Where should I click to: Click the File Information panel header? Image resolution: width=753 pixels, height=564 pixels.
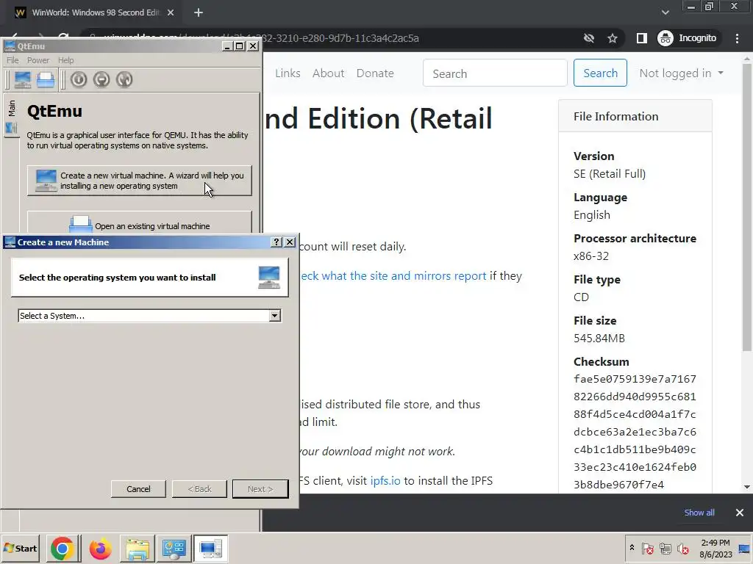(x=635, y=117)
